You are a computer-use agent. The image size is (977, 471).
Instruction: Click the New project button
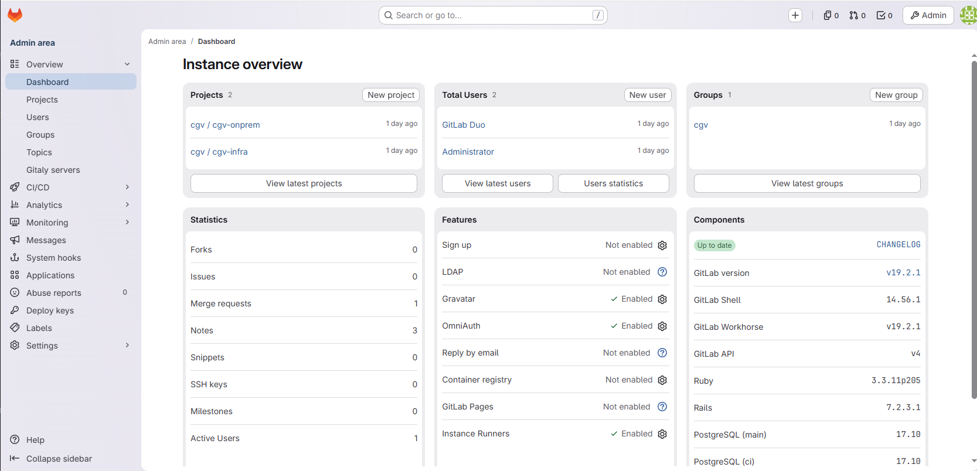[x=391, y=95]
